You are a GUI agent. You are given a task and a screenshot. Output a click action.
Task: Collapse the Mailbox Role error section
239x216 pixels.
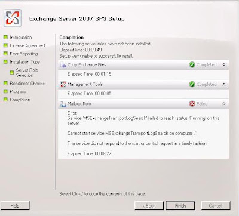tap(224, 104)
